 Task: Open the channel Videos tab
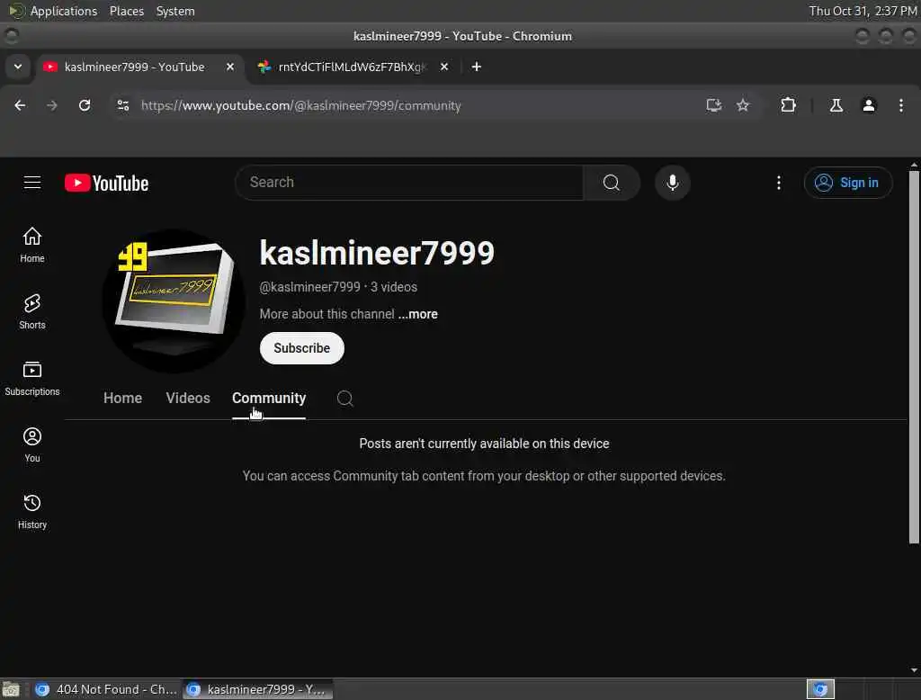click(x=188, y=398)
